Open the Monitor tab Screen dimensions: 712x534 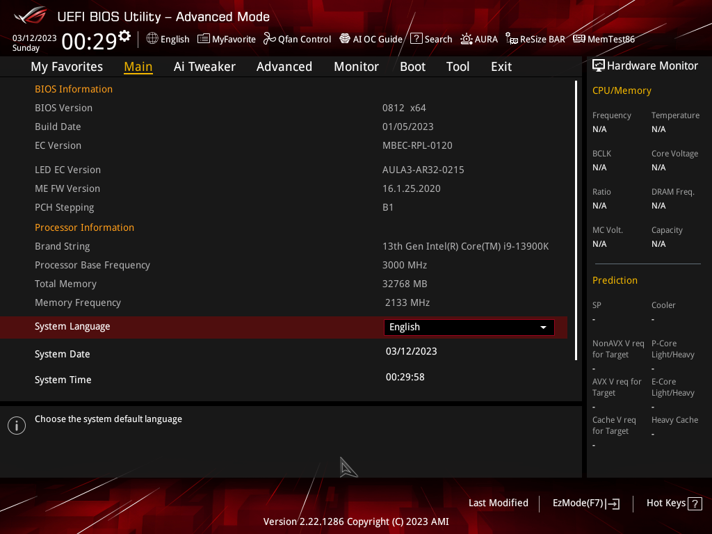click(357, 67)
